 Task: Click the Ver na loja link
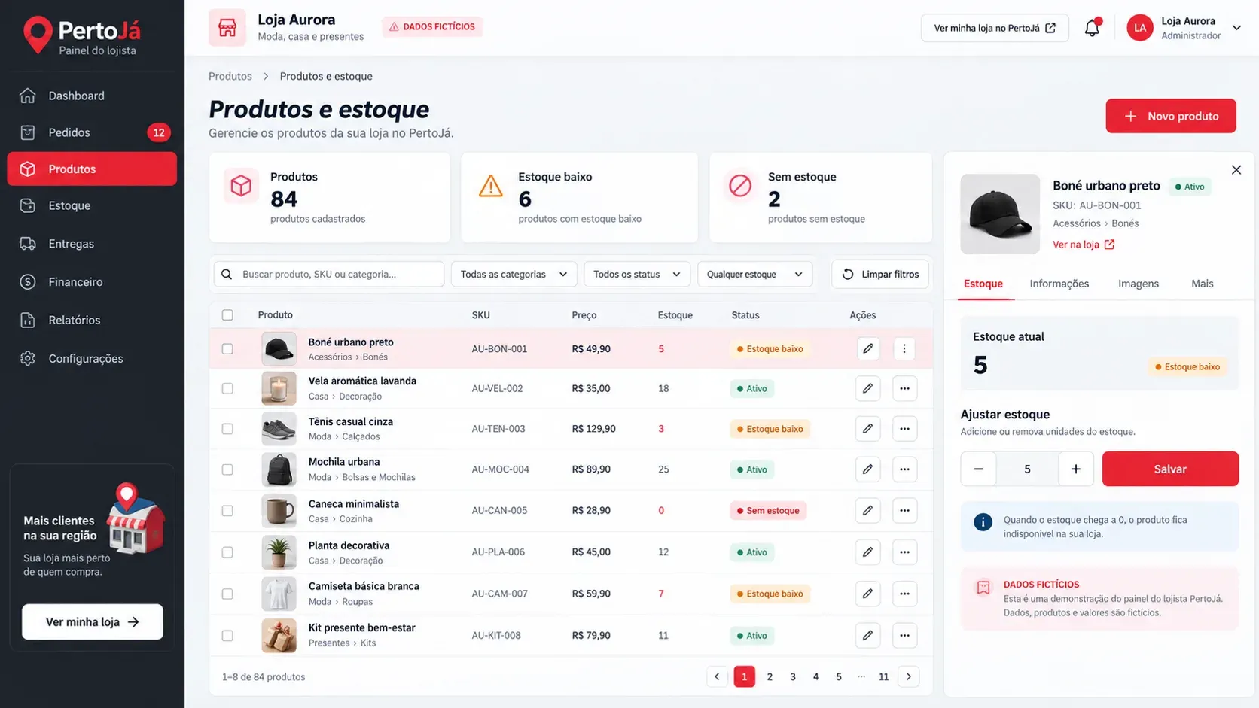1083,245
